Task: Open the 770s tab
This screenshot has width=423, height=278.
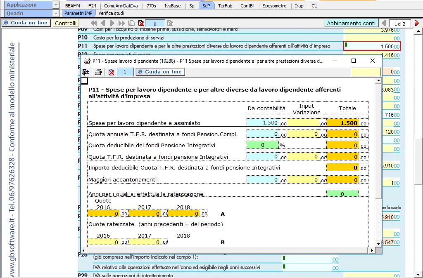Action: pyautogui.click(x=151, y=6)
